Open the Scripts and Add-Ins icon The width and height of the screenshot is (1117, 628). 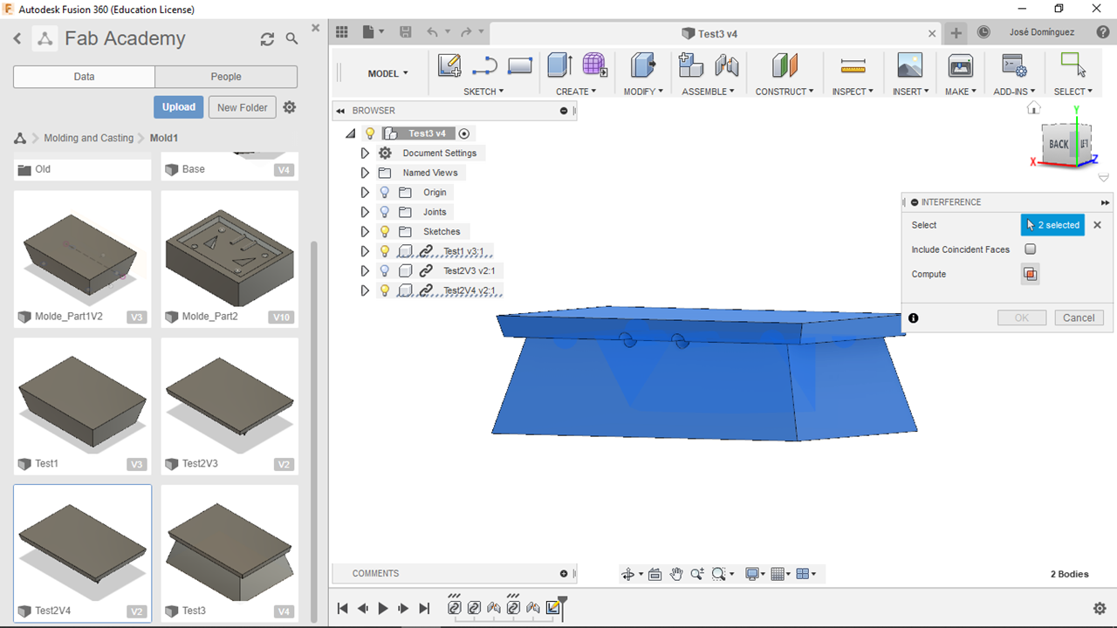(x=1014, y=65)
